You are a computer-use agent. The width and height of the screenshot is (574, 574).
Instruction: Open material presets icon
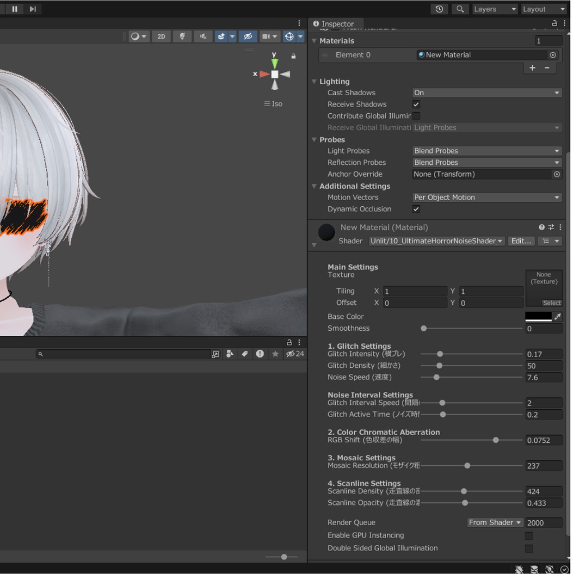[551, 228]
